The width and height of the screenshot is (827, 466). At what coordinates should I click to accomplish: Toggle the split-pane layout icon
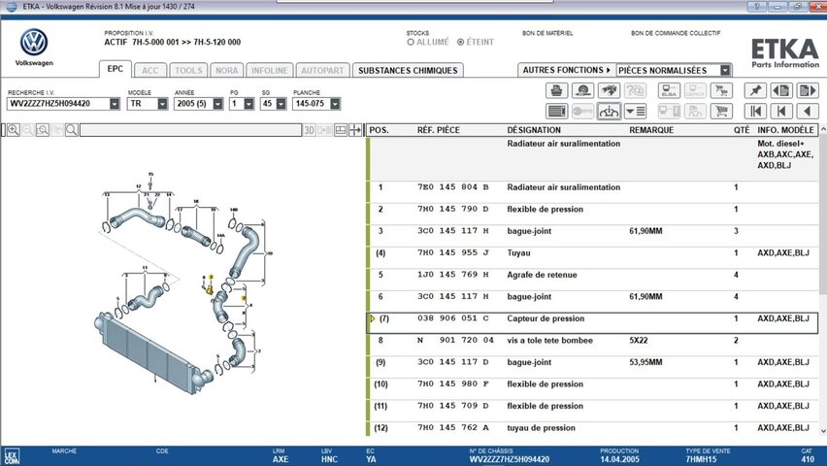pyautogui.click(x=341, y=130)
